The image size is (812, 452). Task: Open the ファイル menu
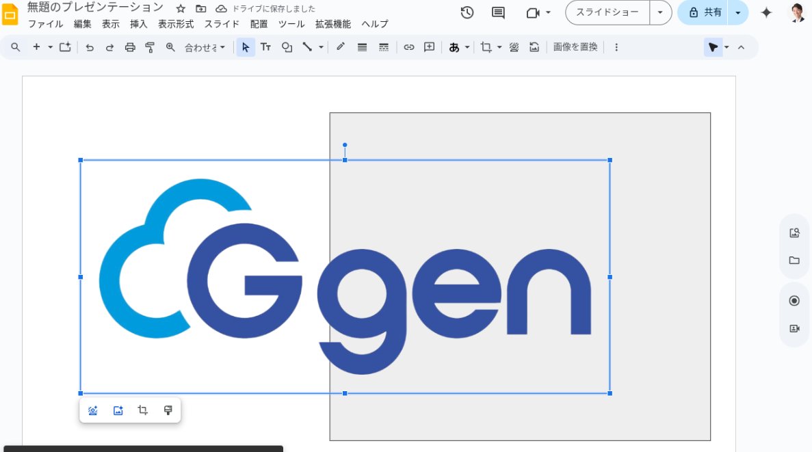[x=45, y=25]
